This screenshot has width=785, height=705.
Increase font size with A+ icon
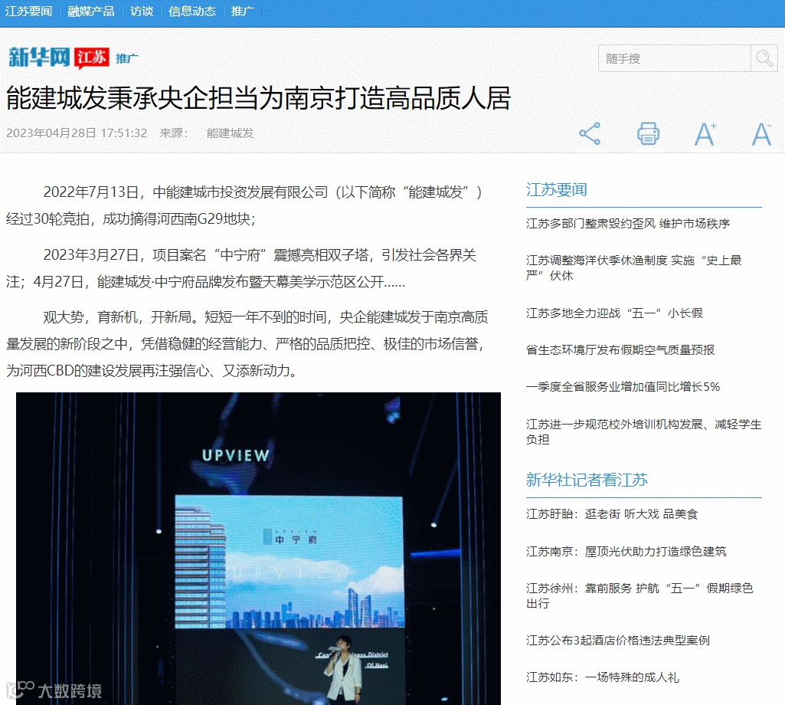coord(705,133)
